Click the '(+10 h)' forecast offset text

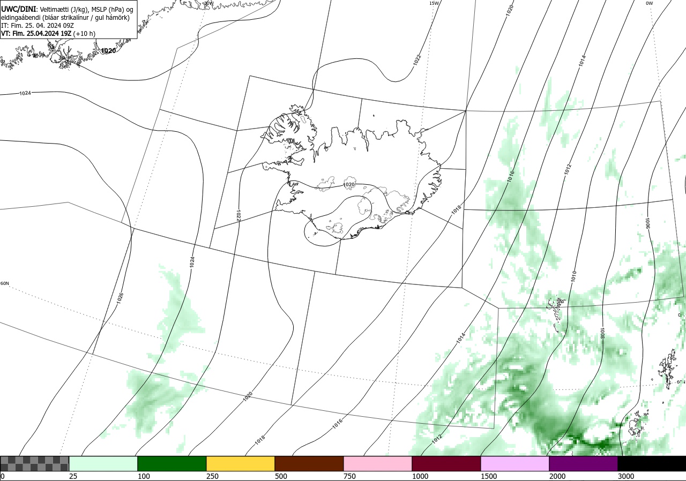[x=84, y=33]
